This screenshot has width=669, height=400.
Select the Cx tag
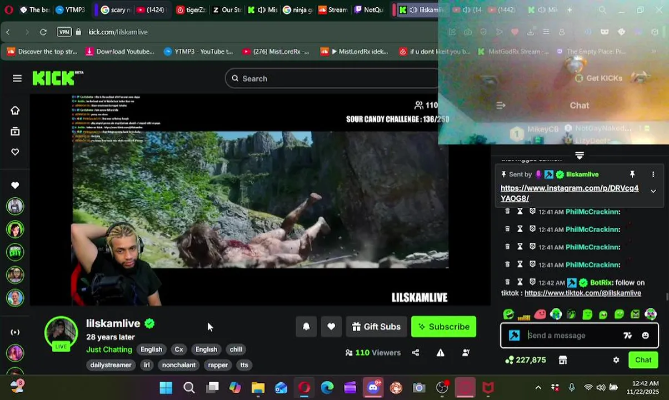pyautogui.click(x=179, y=349)
